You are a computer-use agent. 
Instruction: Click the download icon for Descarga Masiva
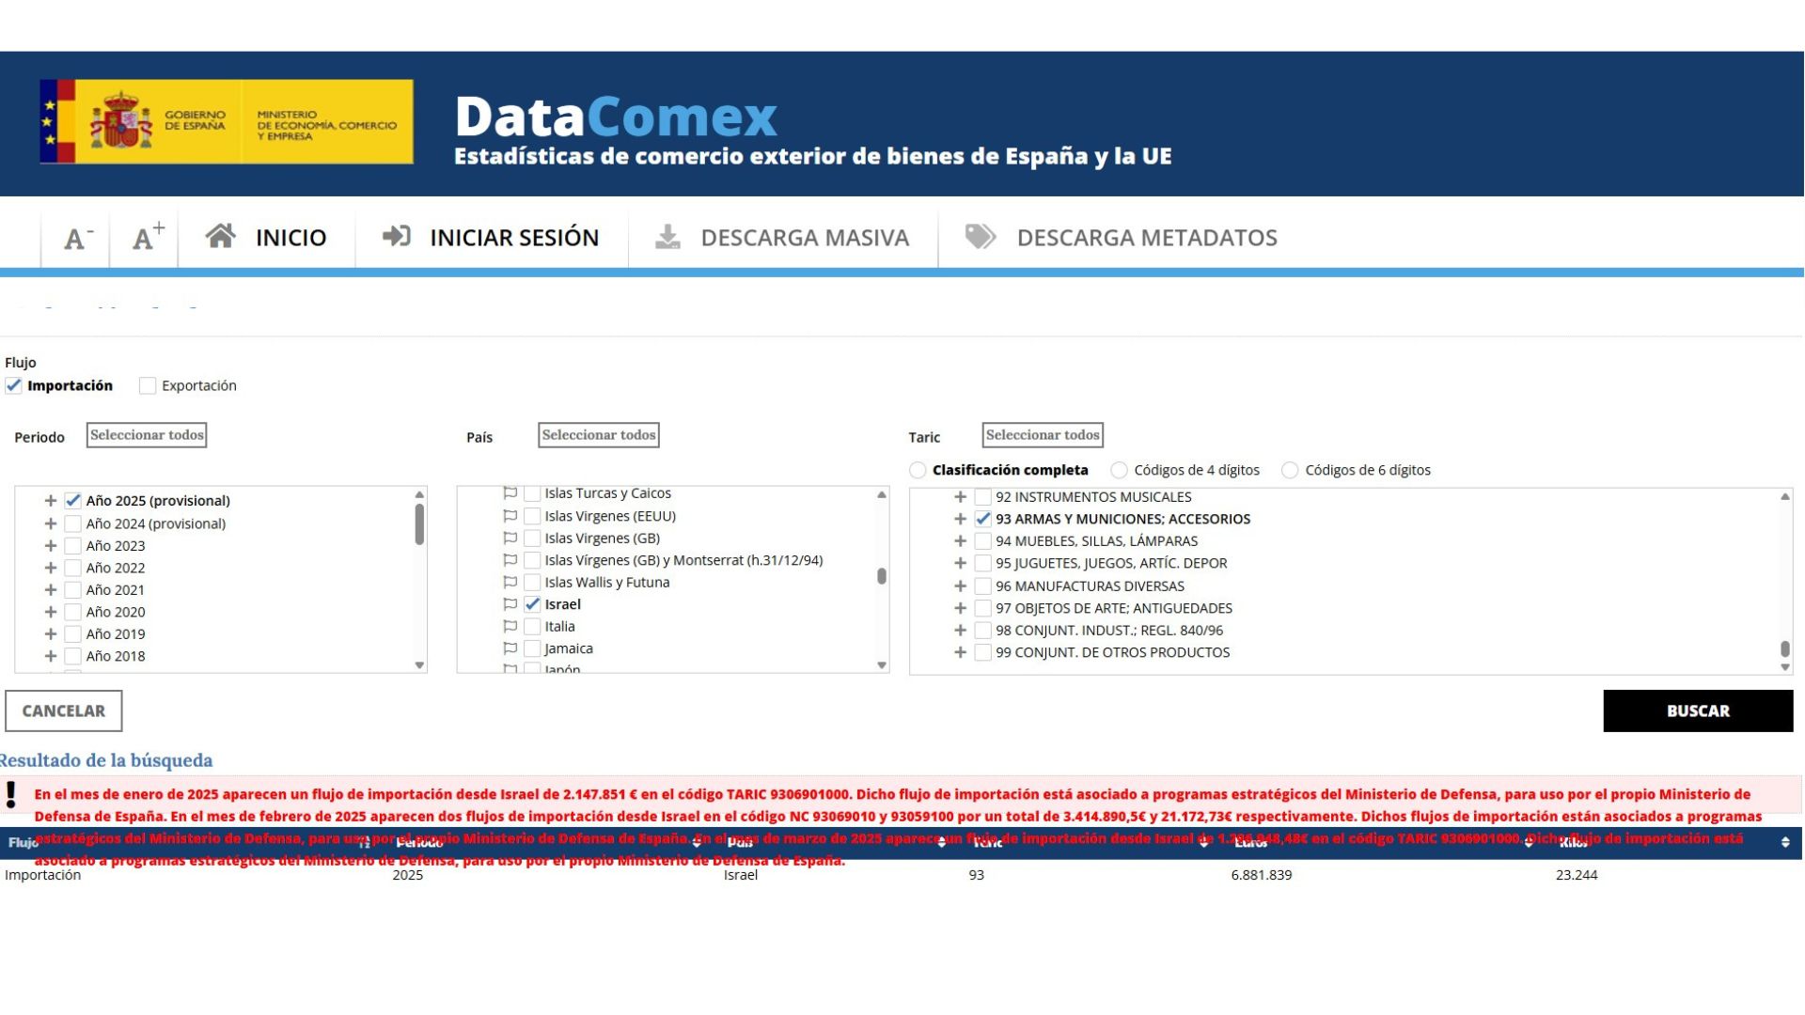pyautogui.click(x=667, y=237)
